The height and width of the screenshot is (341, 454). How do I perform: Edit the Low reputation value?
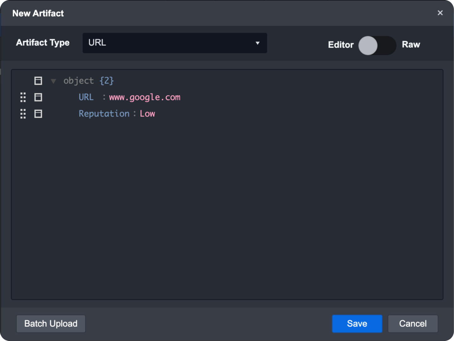[147, 114]
